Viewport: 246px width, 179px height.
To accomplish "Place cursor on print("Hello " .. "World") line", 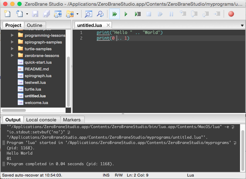I will click(x=130, y=33).
